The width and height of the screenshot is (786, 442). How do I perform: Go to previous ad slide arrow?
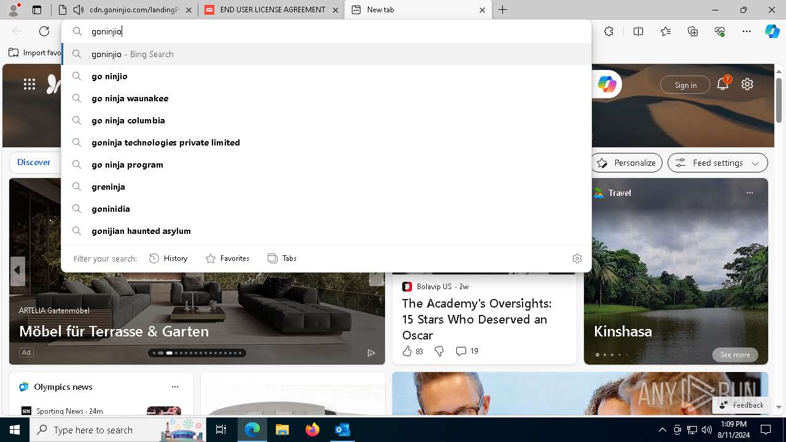point(17,270)
